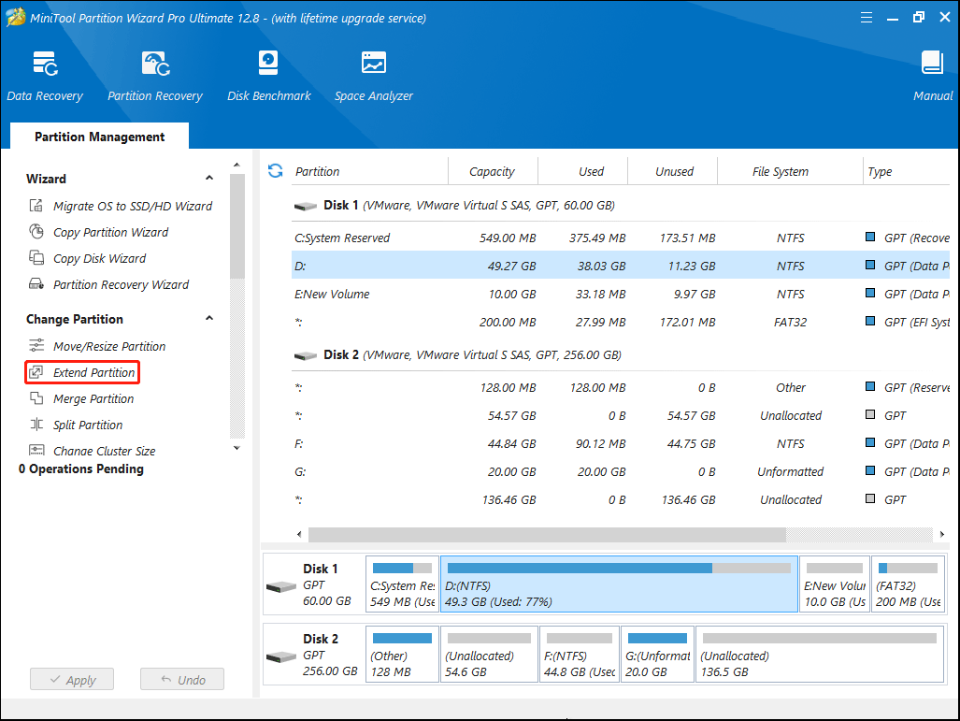The height and width of the screenshot is (721, 960).
Task: Click the horizontal scrollbar under partition list
Action: click(x=547, y=534)
